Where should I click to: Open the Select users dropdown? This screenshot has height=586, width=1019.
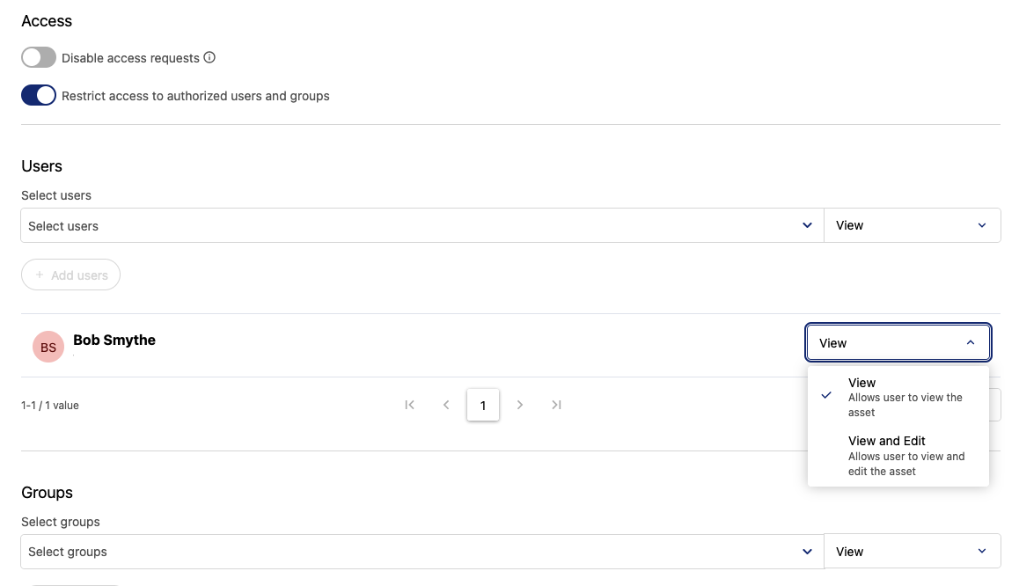coord(422,226)
